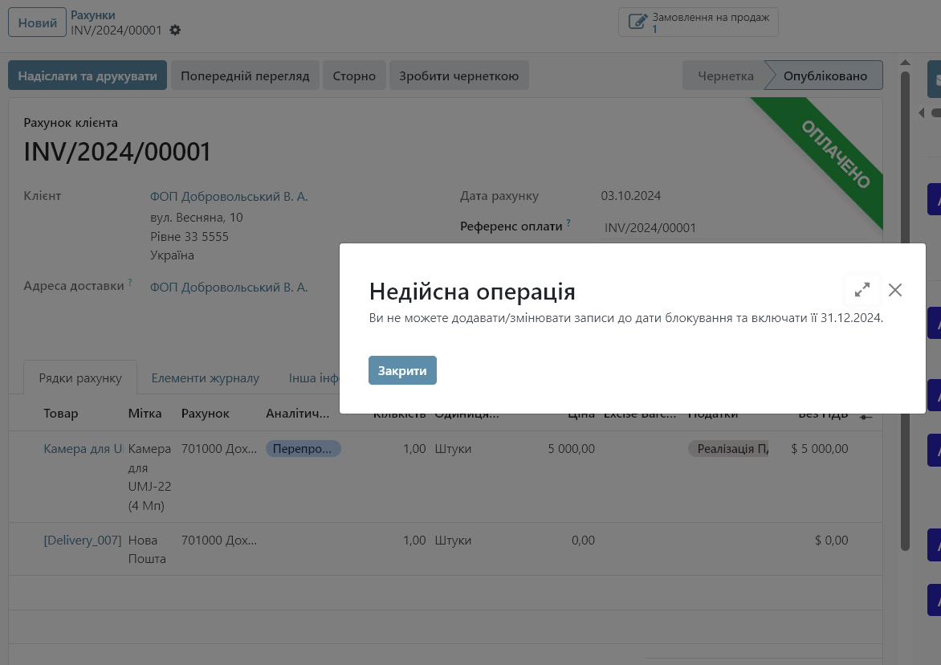Click scrollbar up arrow of the form

906,63
